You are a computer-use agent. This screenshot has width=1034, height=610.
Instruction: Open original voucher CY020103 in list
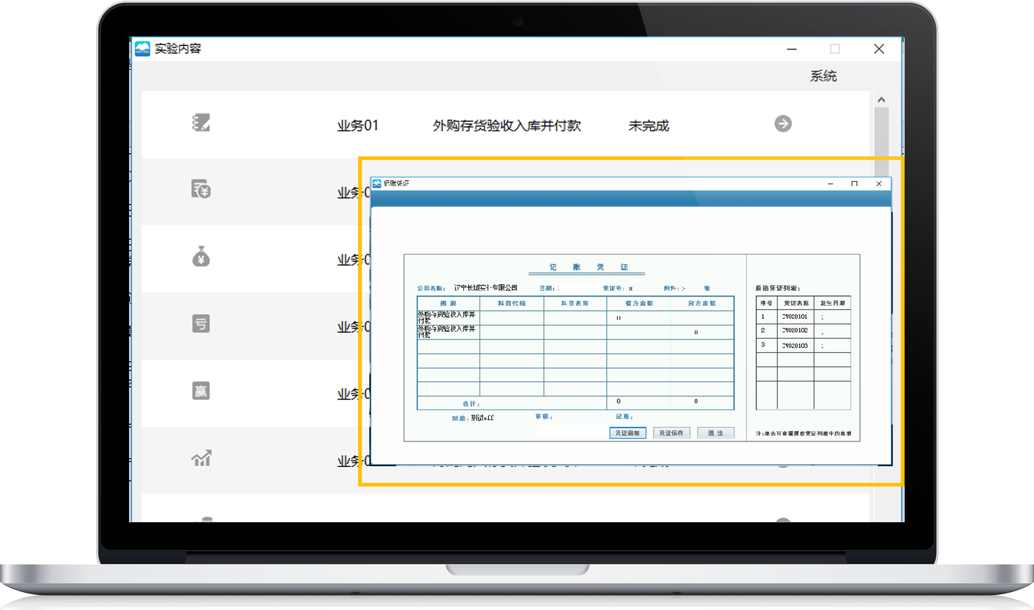point(795,346)
